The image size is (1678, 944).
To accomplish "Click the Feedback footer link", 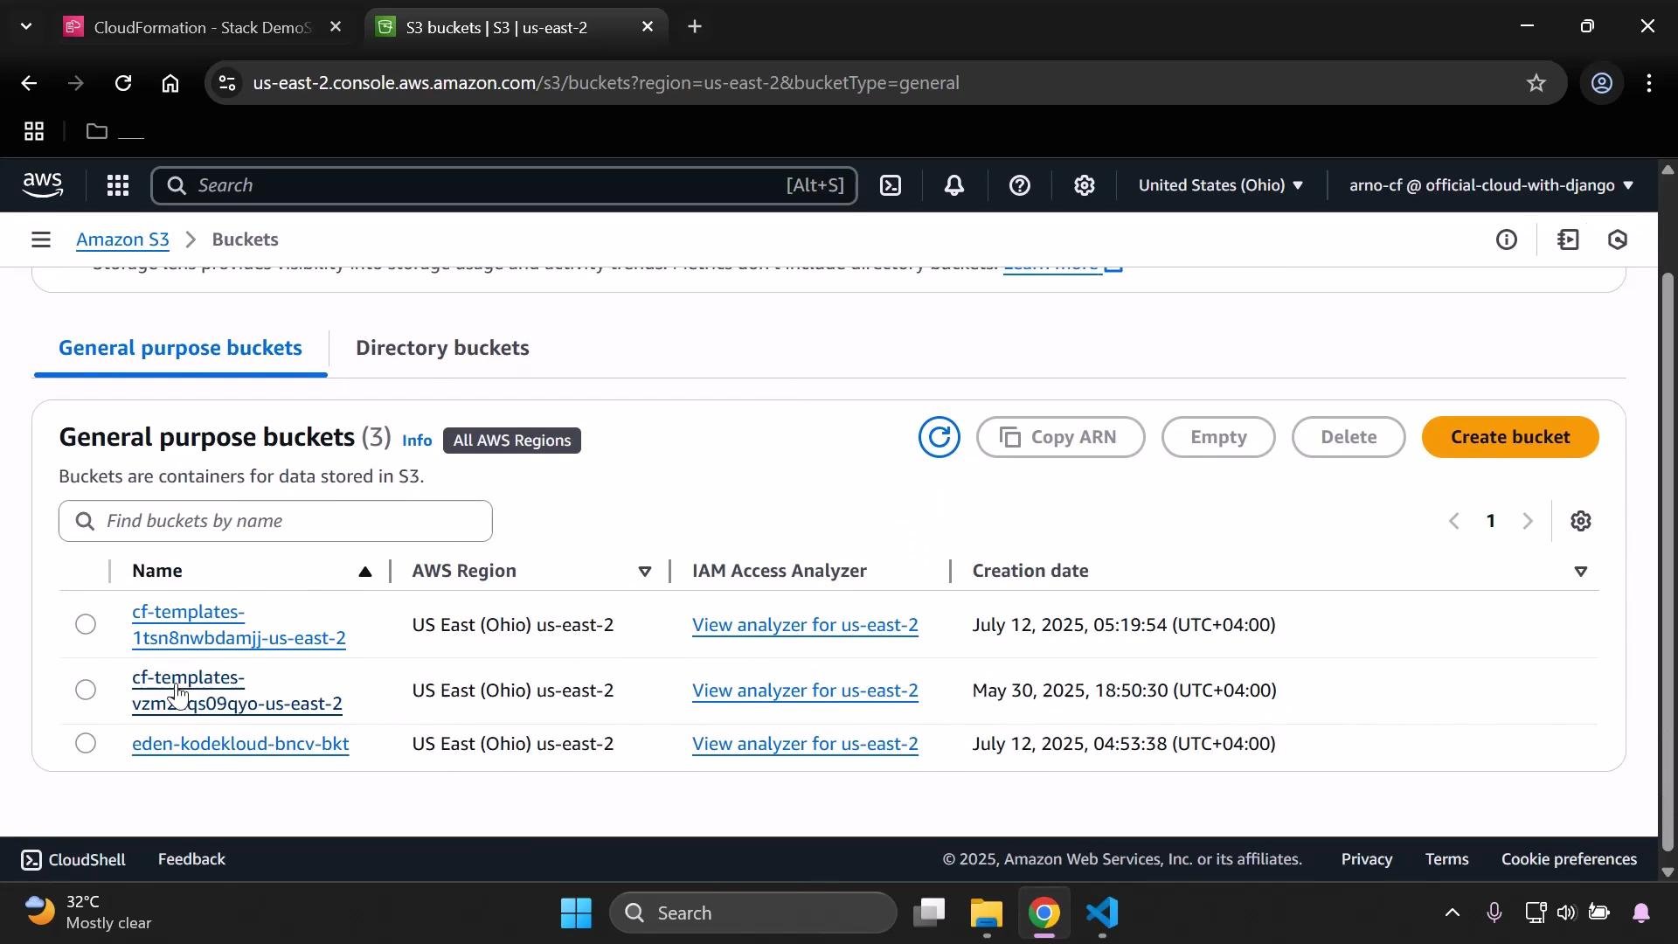I will (191, 859).
